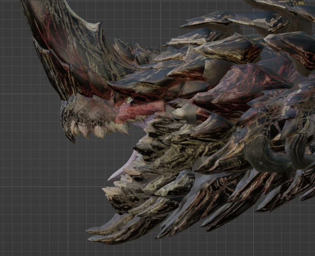Viewport: 315px width, 256px height.
Task: Click the dragon's upper row of teeth
Action: [x=100, y=130]
